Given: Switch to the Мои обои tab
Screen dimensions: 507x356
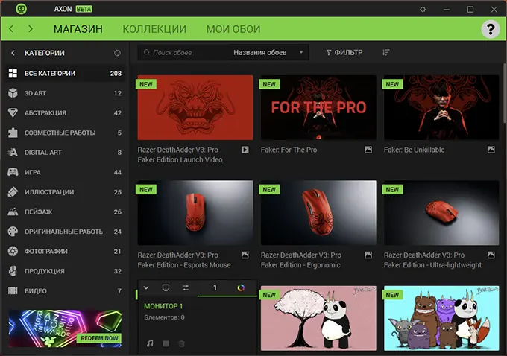Looking at the screenshot, I should click(x=233, y=29).
